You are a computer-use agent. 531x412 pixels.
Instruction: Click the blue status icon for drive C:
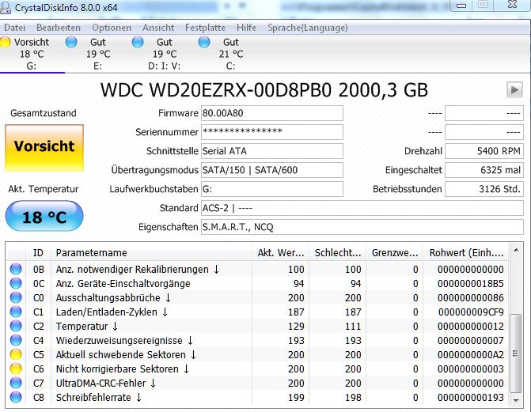(x=204, y=43)
